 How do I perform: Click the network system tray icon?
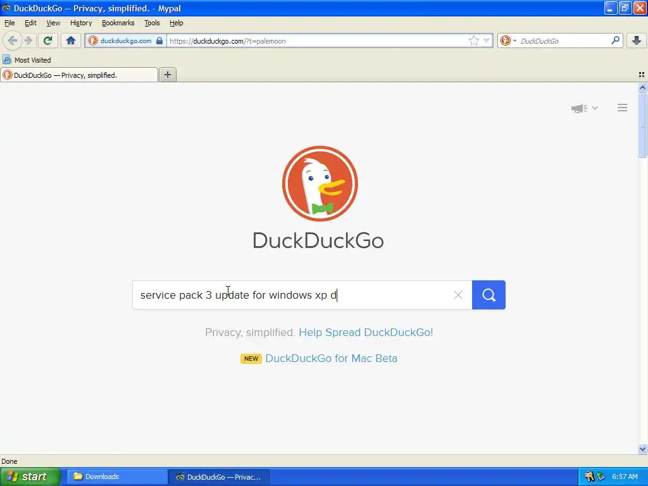601,477
